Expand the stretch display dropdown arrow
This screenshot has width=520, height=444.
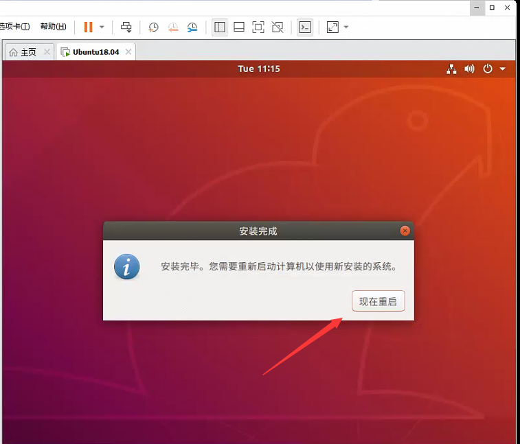click(346, 27)
